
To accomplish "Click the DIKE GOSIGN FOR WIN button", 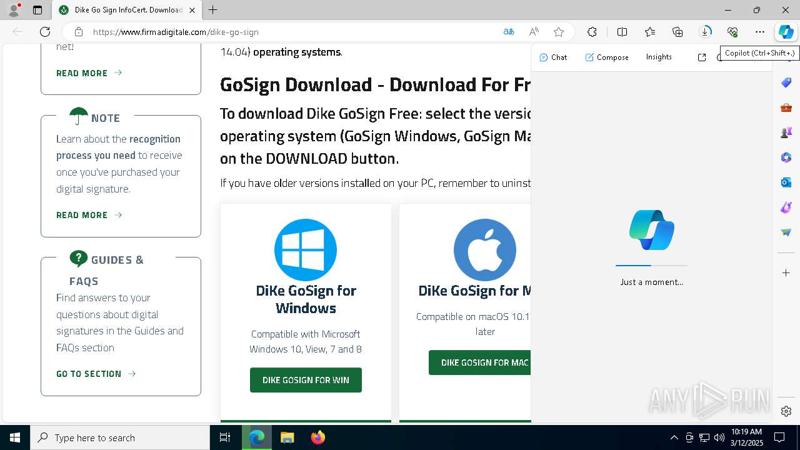I will 306,380.
